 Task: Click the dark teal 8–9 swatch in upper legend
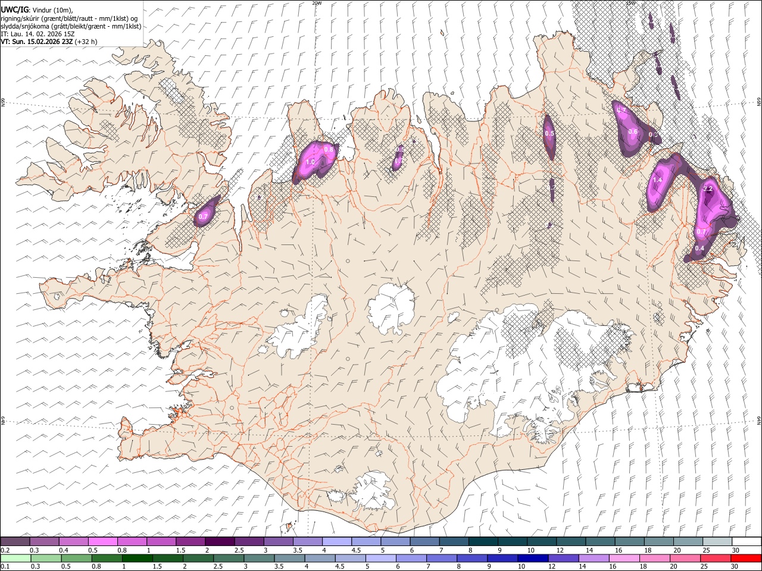[483, 542]
